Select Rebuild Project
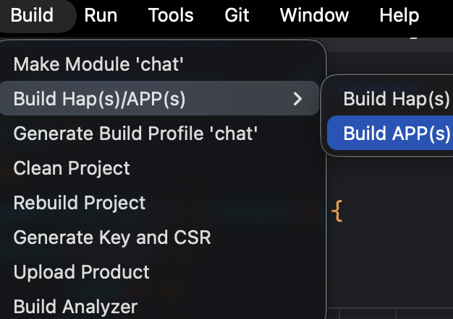 80,203
